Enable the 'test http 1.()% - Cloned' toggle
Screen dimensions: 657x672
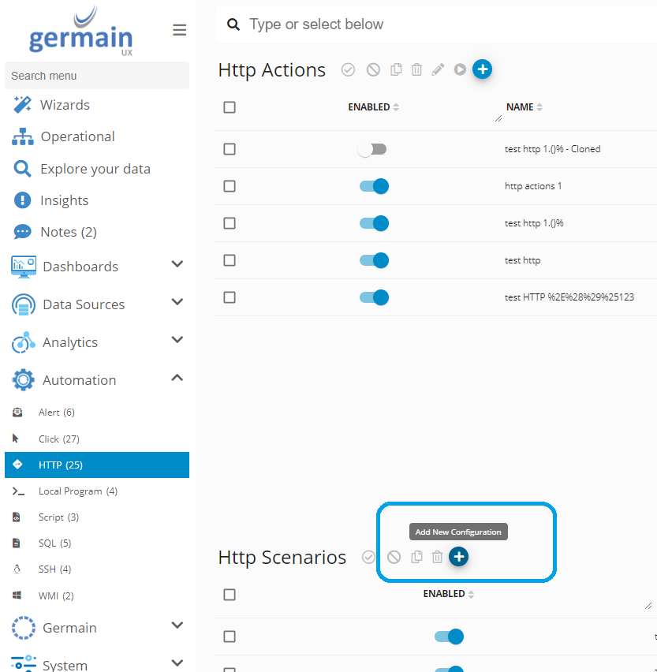click(372, 149)
